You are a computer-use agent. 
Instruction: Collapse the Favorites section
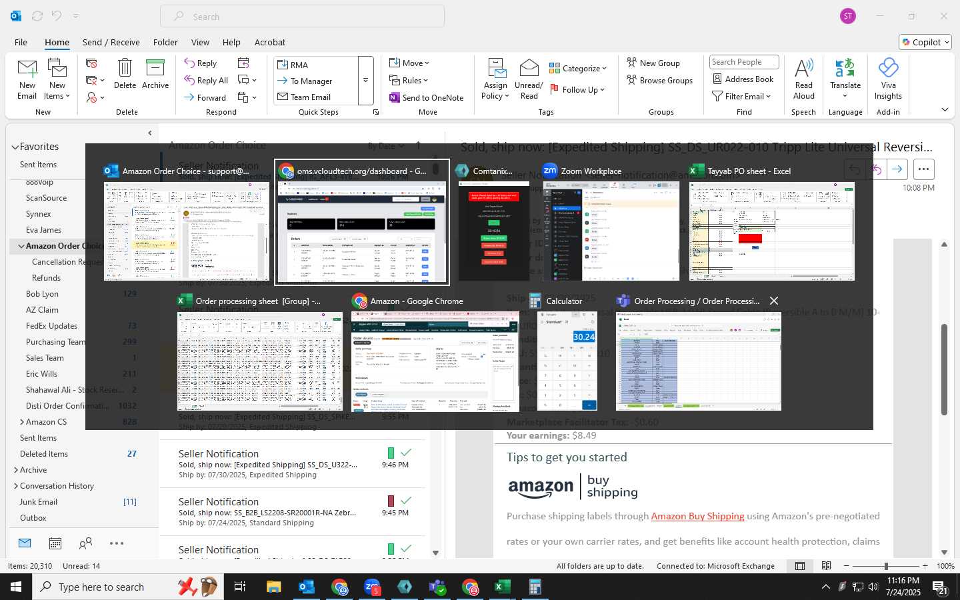click(x=15, y=147)
